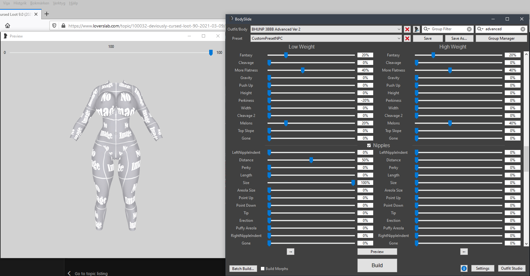Adjust the Low Weight Distance slider

pyautogui.click(x=311, y=160)
